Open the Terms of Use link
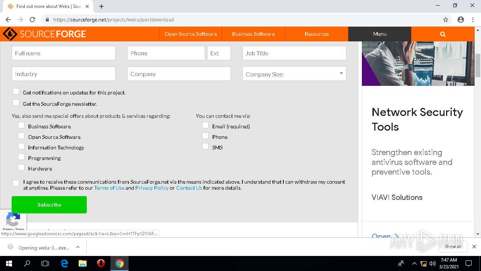Viewport: 481px width, 271px height. 109,188
